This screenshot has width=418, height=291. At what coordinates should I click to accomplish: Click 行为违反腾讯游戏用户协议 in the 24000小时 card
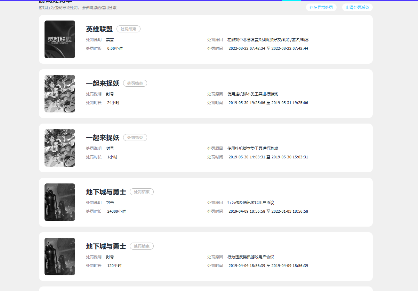point(251,203)
